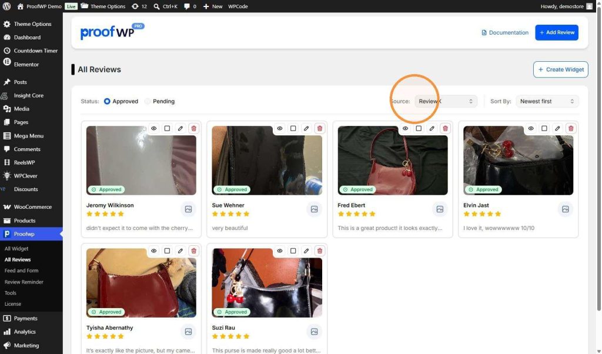Open image gallery icon beside Jeromy Wilkinson
This screenshot has height=354, width=602.
188,209
